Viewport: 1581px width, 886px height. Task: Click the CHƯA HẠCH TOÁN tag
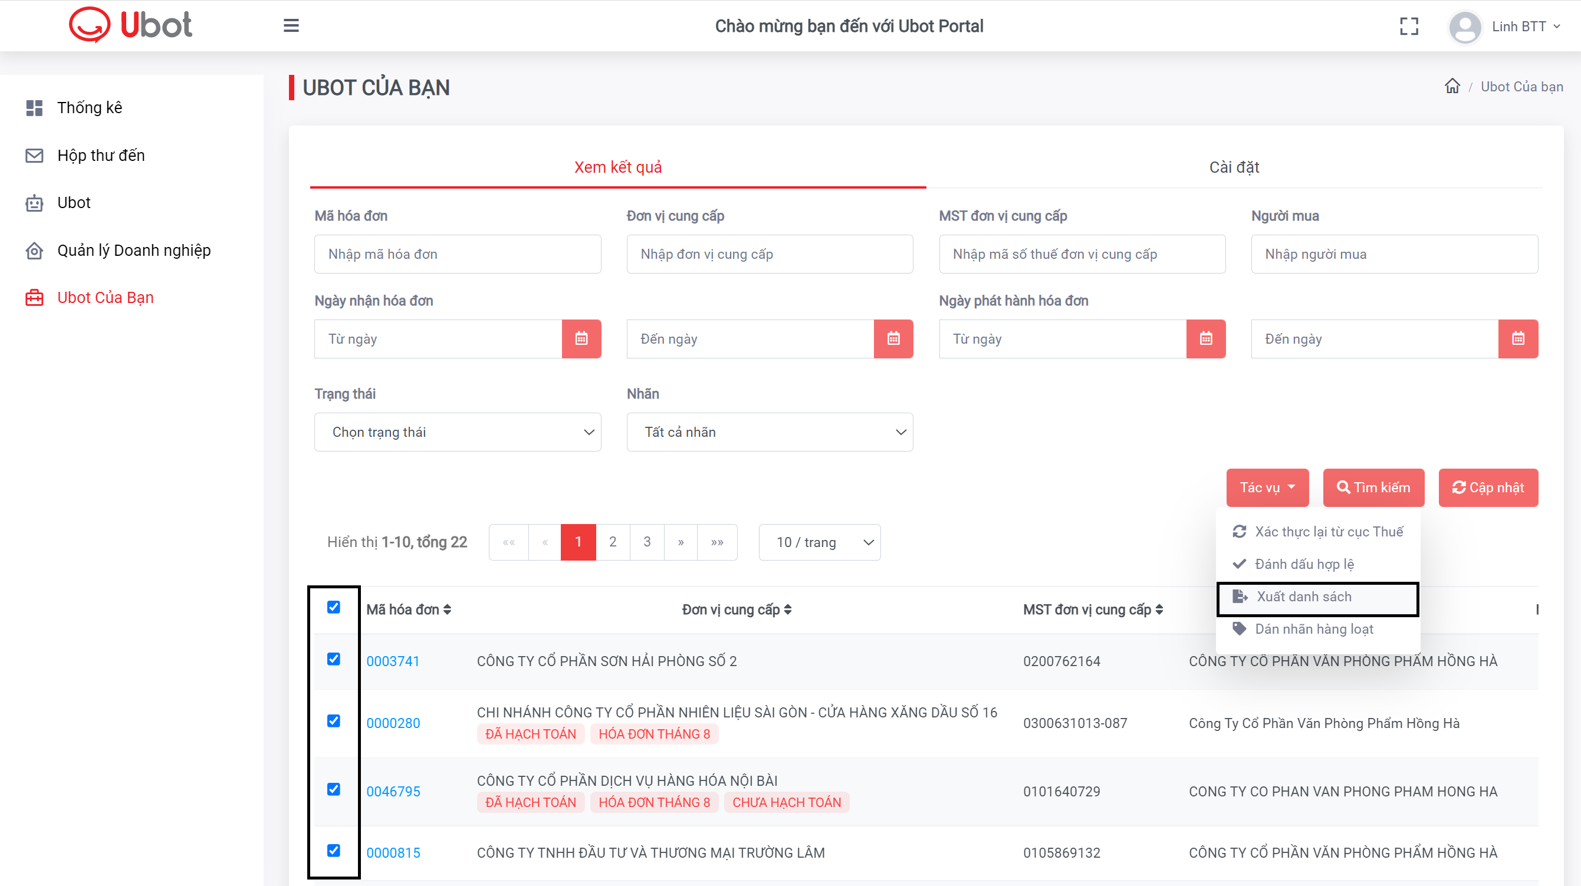click(786, 802)
